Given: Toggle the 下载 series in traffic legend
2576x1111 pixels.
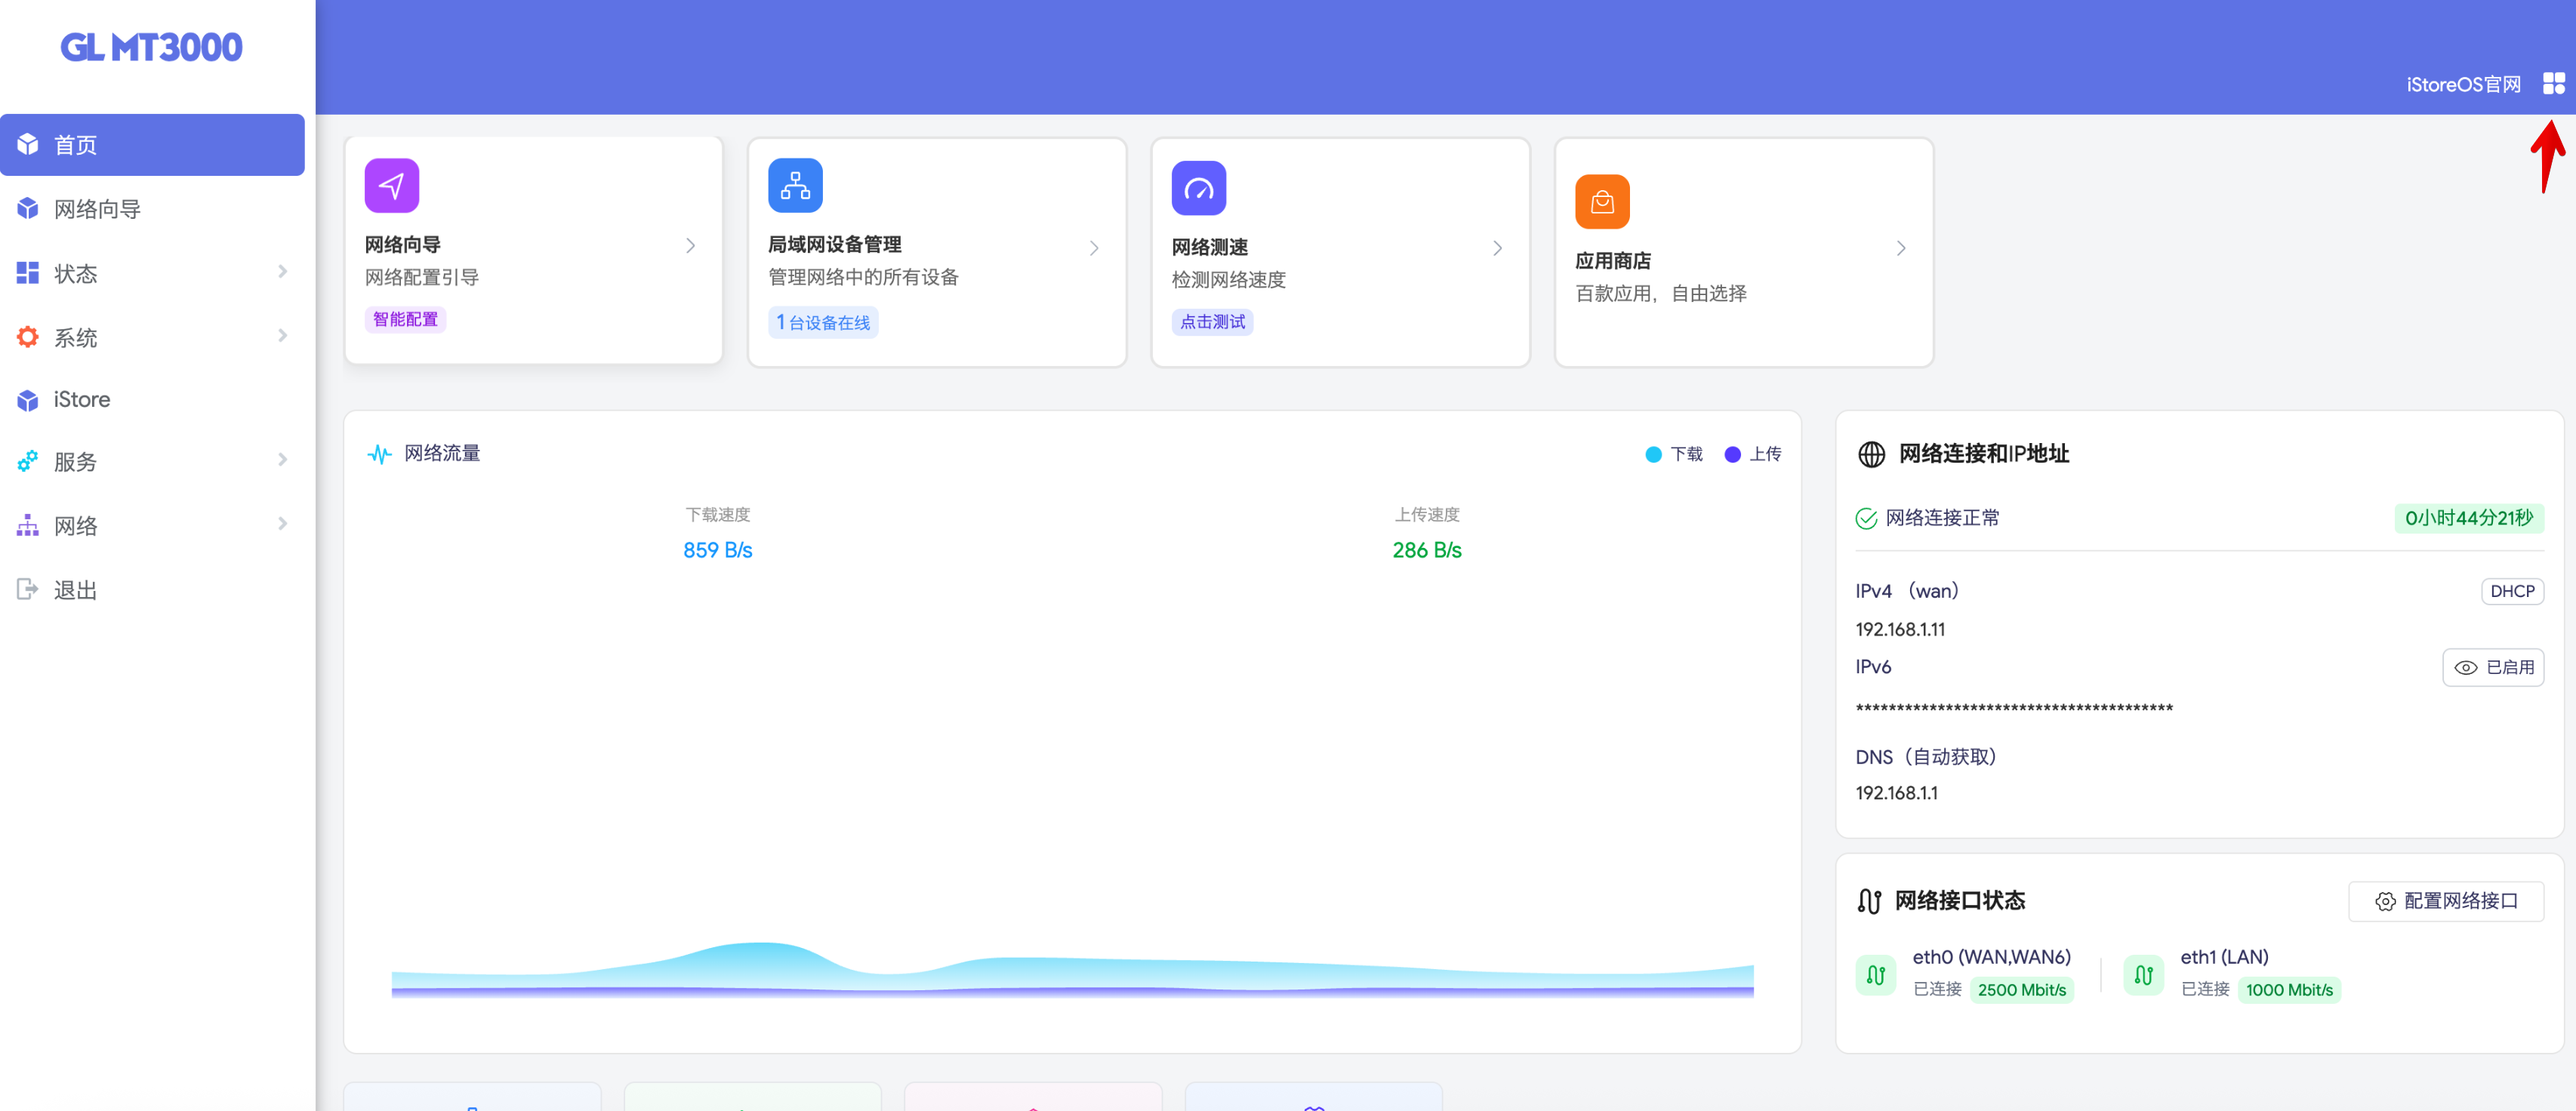Looking at the screenshot, I should (x=1673, y=454).
